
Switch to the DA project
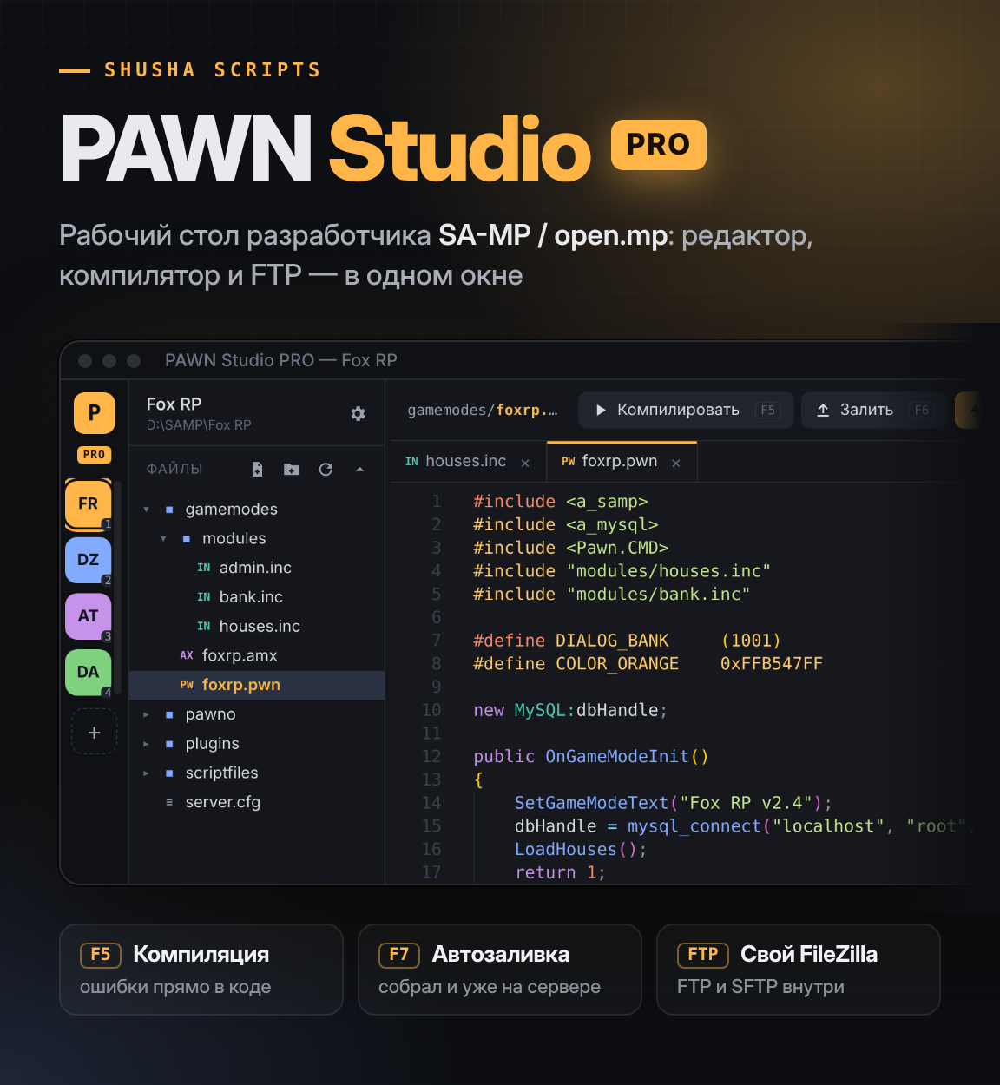pyautogui.click(x=88, y=672)
